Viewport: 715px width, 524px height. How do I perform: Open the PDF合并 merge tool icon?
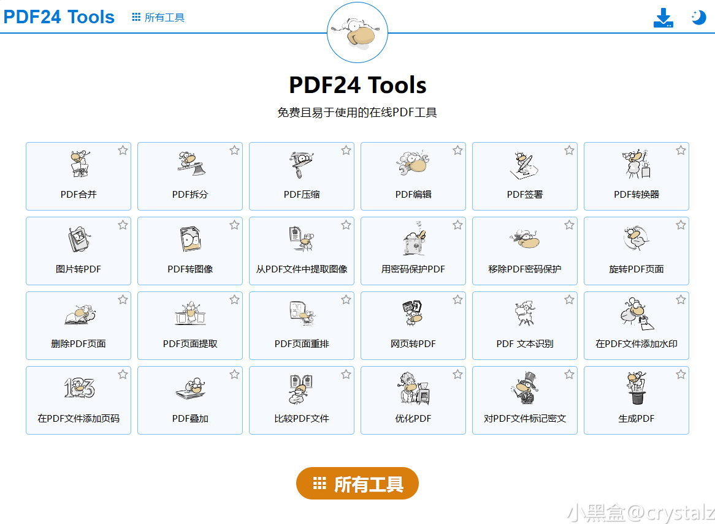point(80,164)
